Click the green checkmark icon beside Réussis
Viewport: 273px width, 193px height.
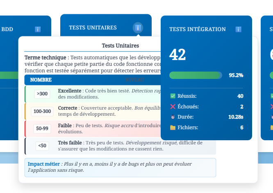(173, 96)
